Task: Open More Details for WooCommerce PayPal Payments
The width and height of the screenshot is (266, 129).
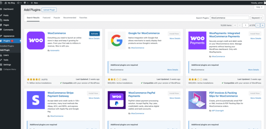Action: coord(175,98)
